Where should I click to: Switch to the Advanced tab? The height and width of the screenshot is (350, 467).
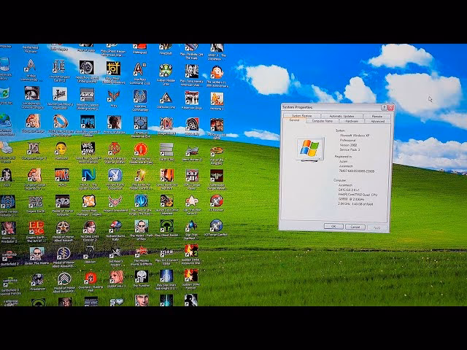click(x=377, y=122)
